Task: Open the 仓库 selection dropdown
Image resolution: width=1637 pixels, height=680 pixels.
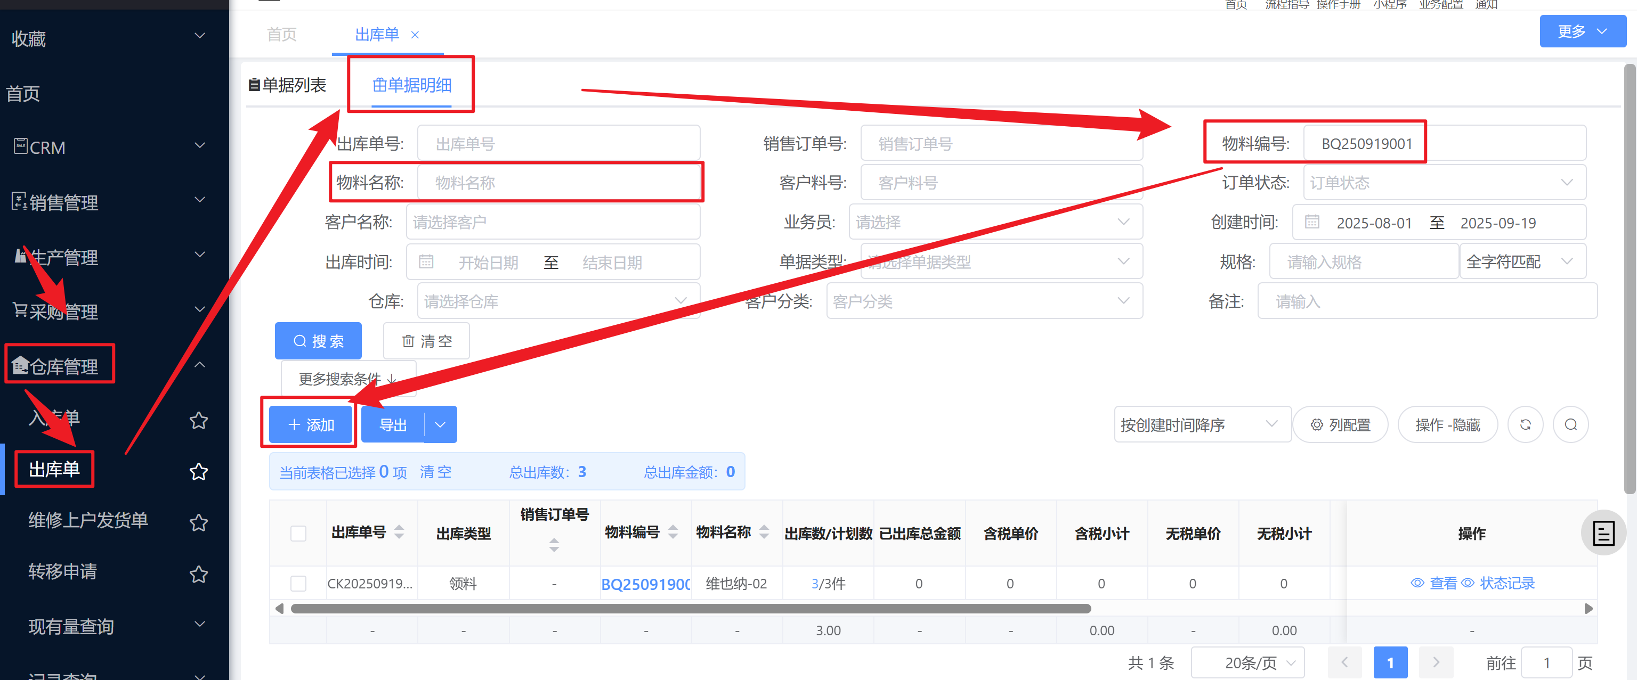Action: pos(558,300)
